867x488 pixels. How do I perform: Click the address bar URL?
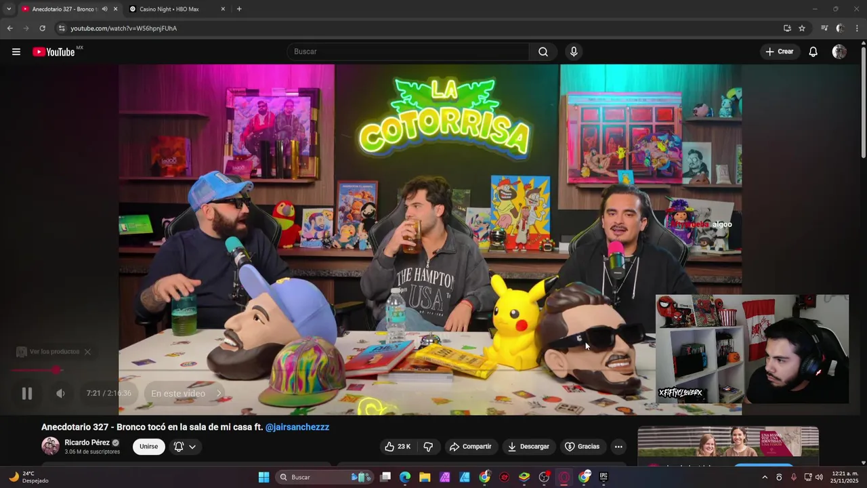pyautogui.click(x=123, y=28)
